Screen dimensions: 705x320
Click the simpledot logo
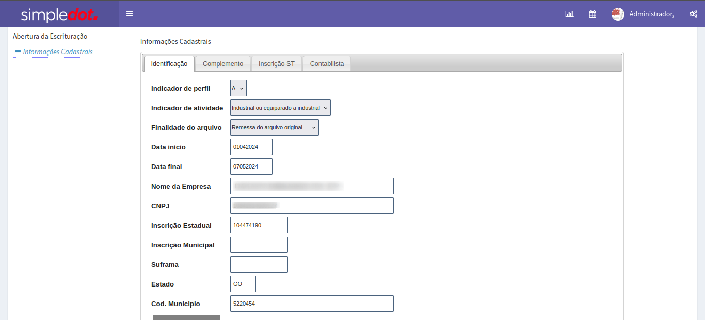pos(59,14)
